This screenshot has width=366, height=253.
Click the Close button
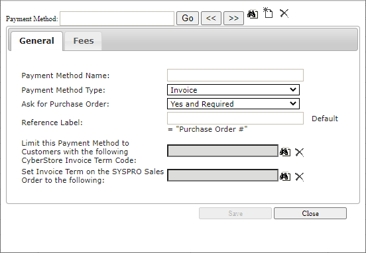pos(310,213)
